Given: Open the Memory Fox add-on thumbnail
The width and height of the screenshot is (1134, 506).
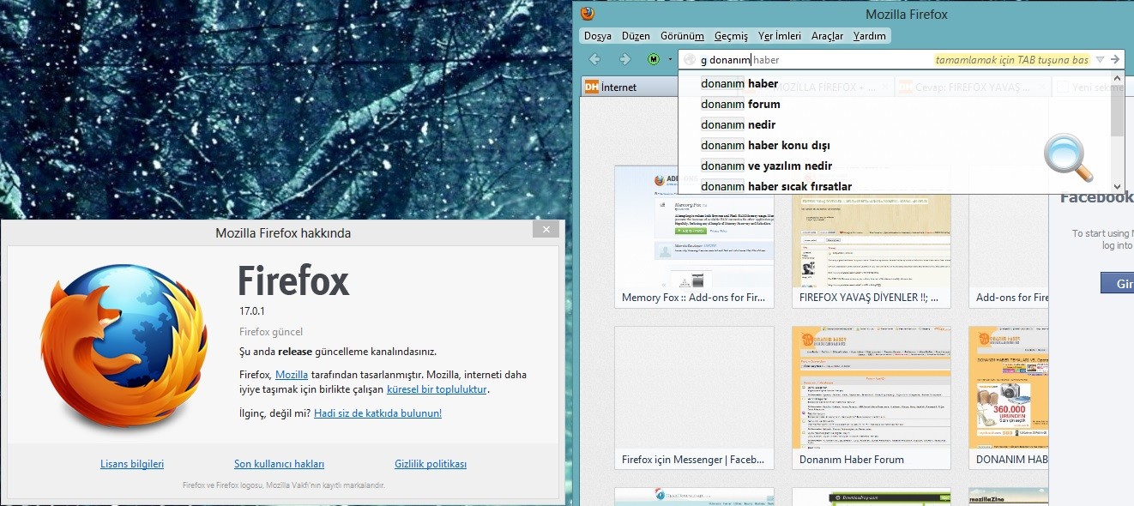Looking at the screenshot, I should [x=694, y=237].
